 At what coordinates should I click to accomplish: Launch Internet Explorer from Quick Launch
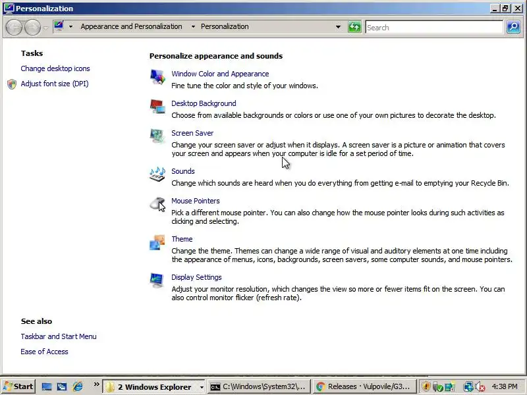click(x=78, y=386)
